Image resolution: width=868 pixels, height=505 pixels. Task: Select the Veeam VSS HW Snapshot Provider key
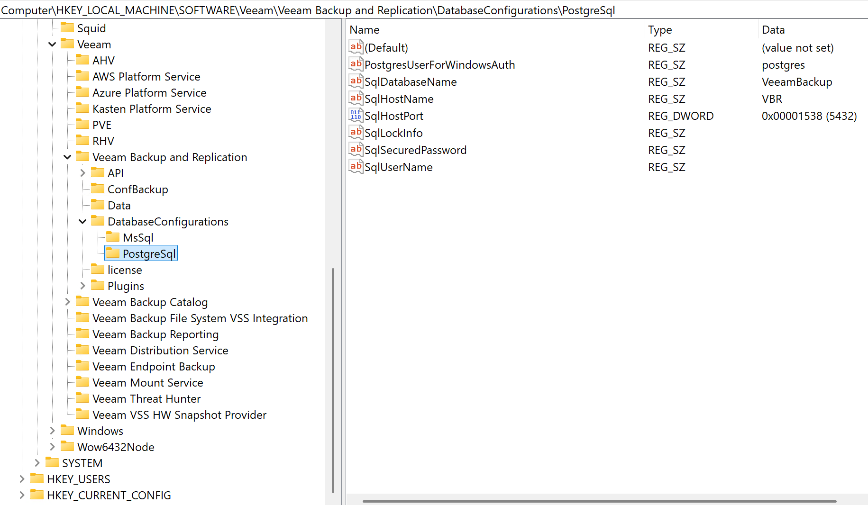click(x=179, y=415)
